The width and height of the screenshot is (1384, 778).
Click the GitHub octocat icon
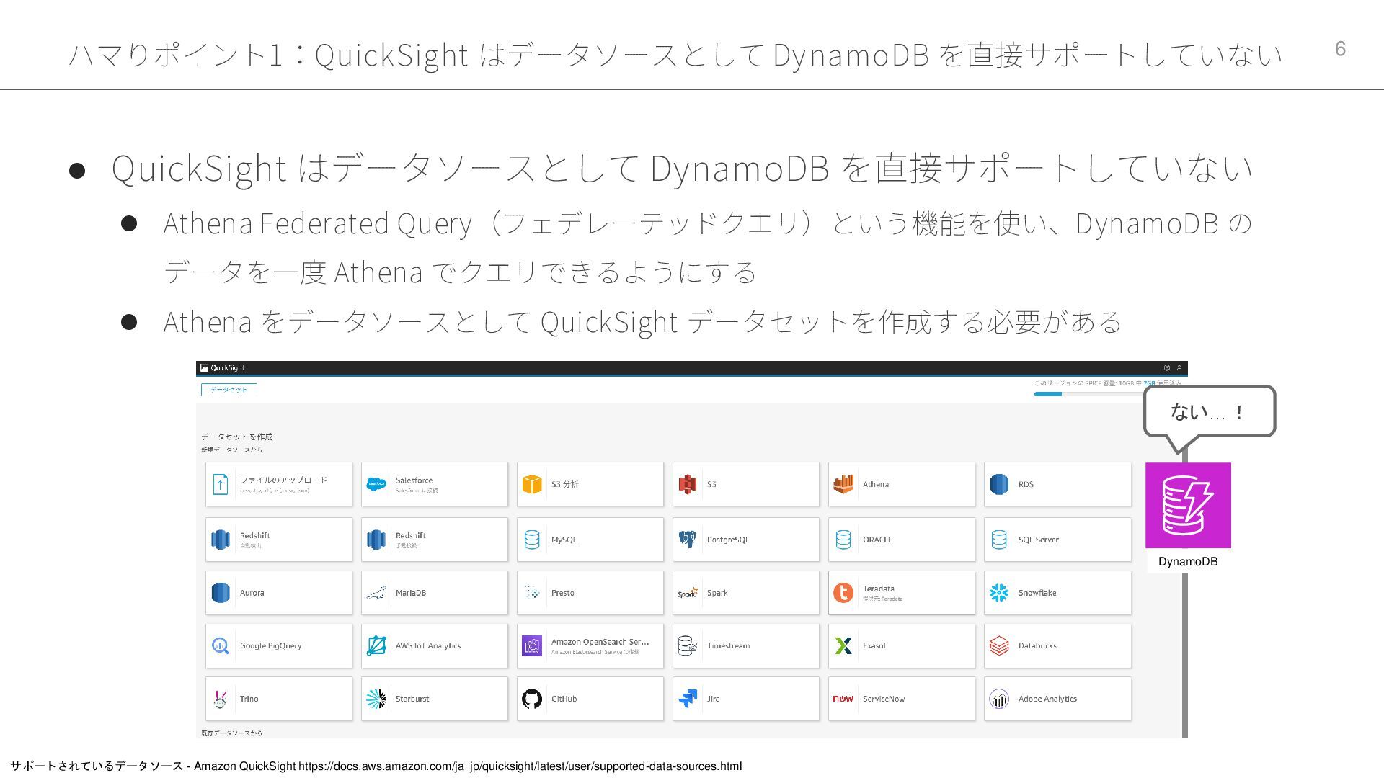[x=532, y=699]
